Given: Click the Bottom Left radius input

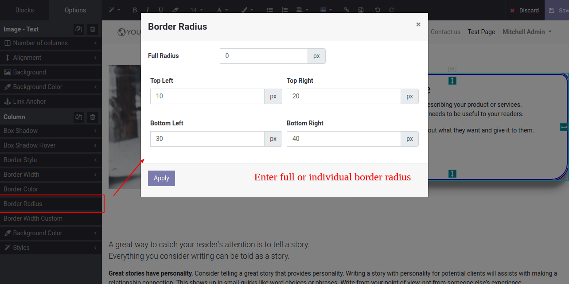Looking at the screenshot, I should [207, 139].
